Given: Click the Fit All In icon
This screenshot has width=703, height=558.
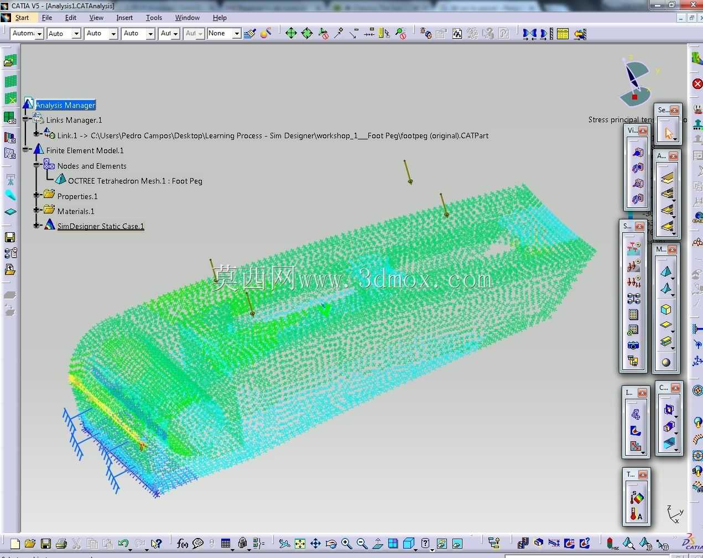Looking at the screenshot, I should pyautogui.click(x=300, y=544).
